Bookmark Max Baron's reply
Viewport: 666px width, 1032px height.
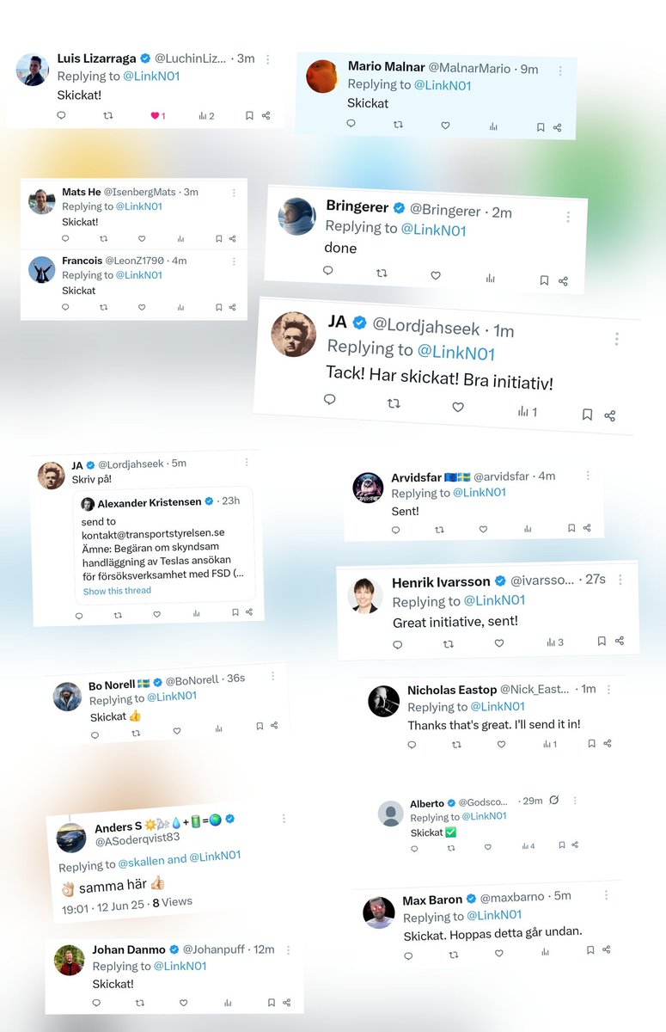click(x=590, y=950)
